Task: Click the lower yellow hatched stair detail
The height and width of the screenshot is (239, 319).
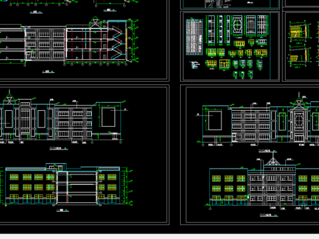Action: 298,56
